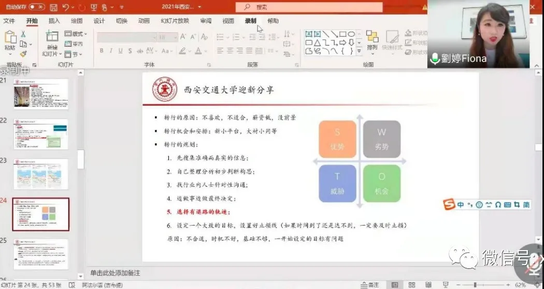The height and width of the screenshot is (289, 544).
Task: Open the slide Layout (版式) dropdown
Action: (76, 34)
